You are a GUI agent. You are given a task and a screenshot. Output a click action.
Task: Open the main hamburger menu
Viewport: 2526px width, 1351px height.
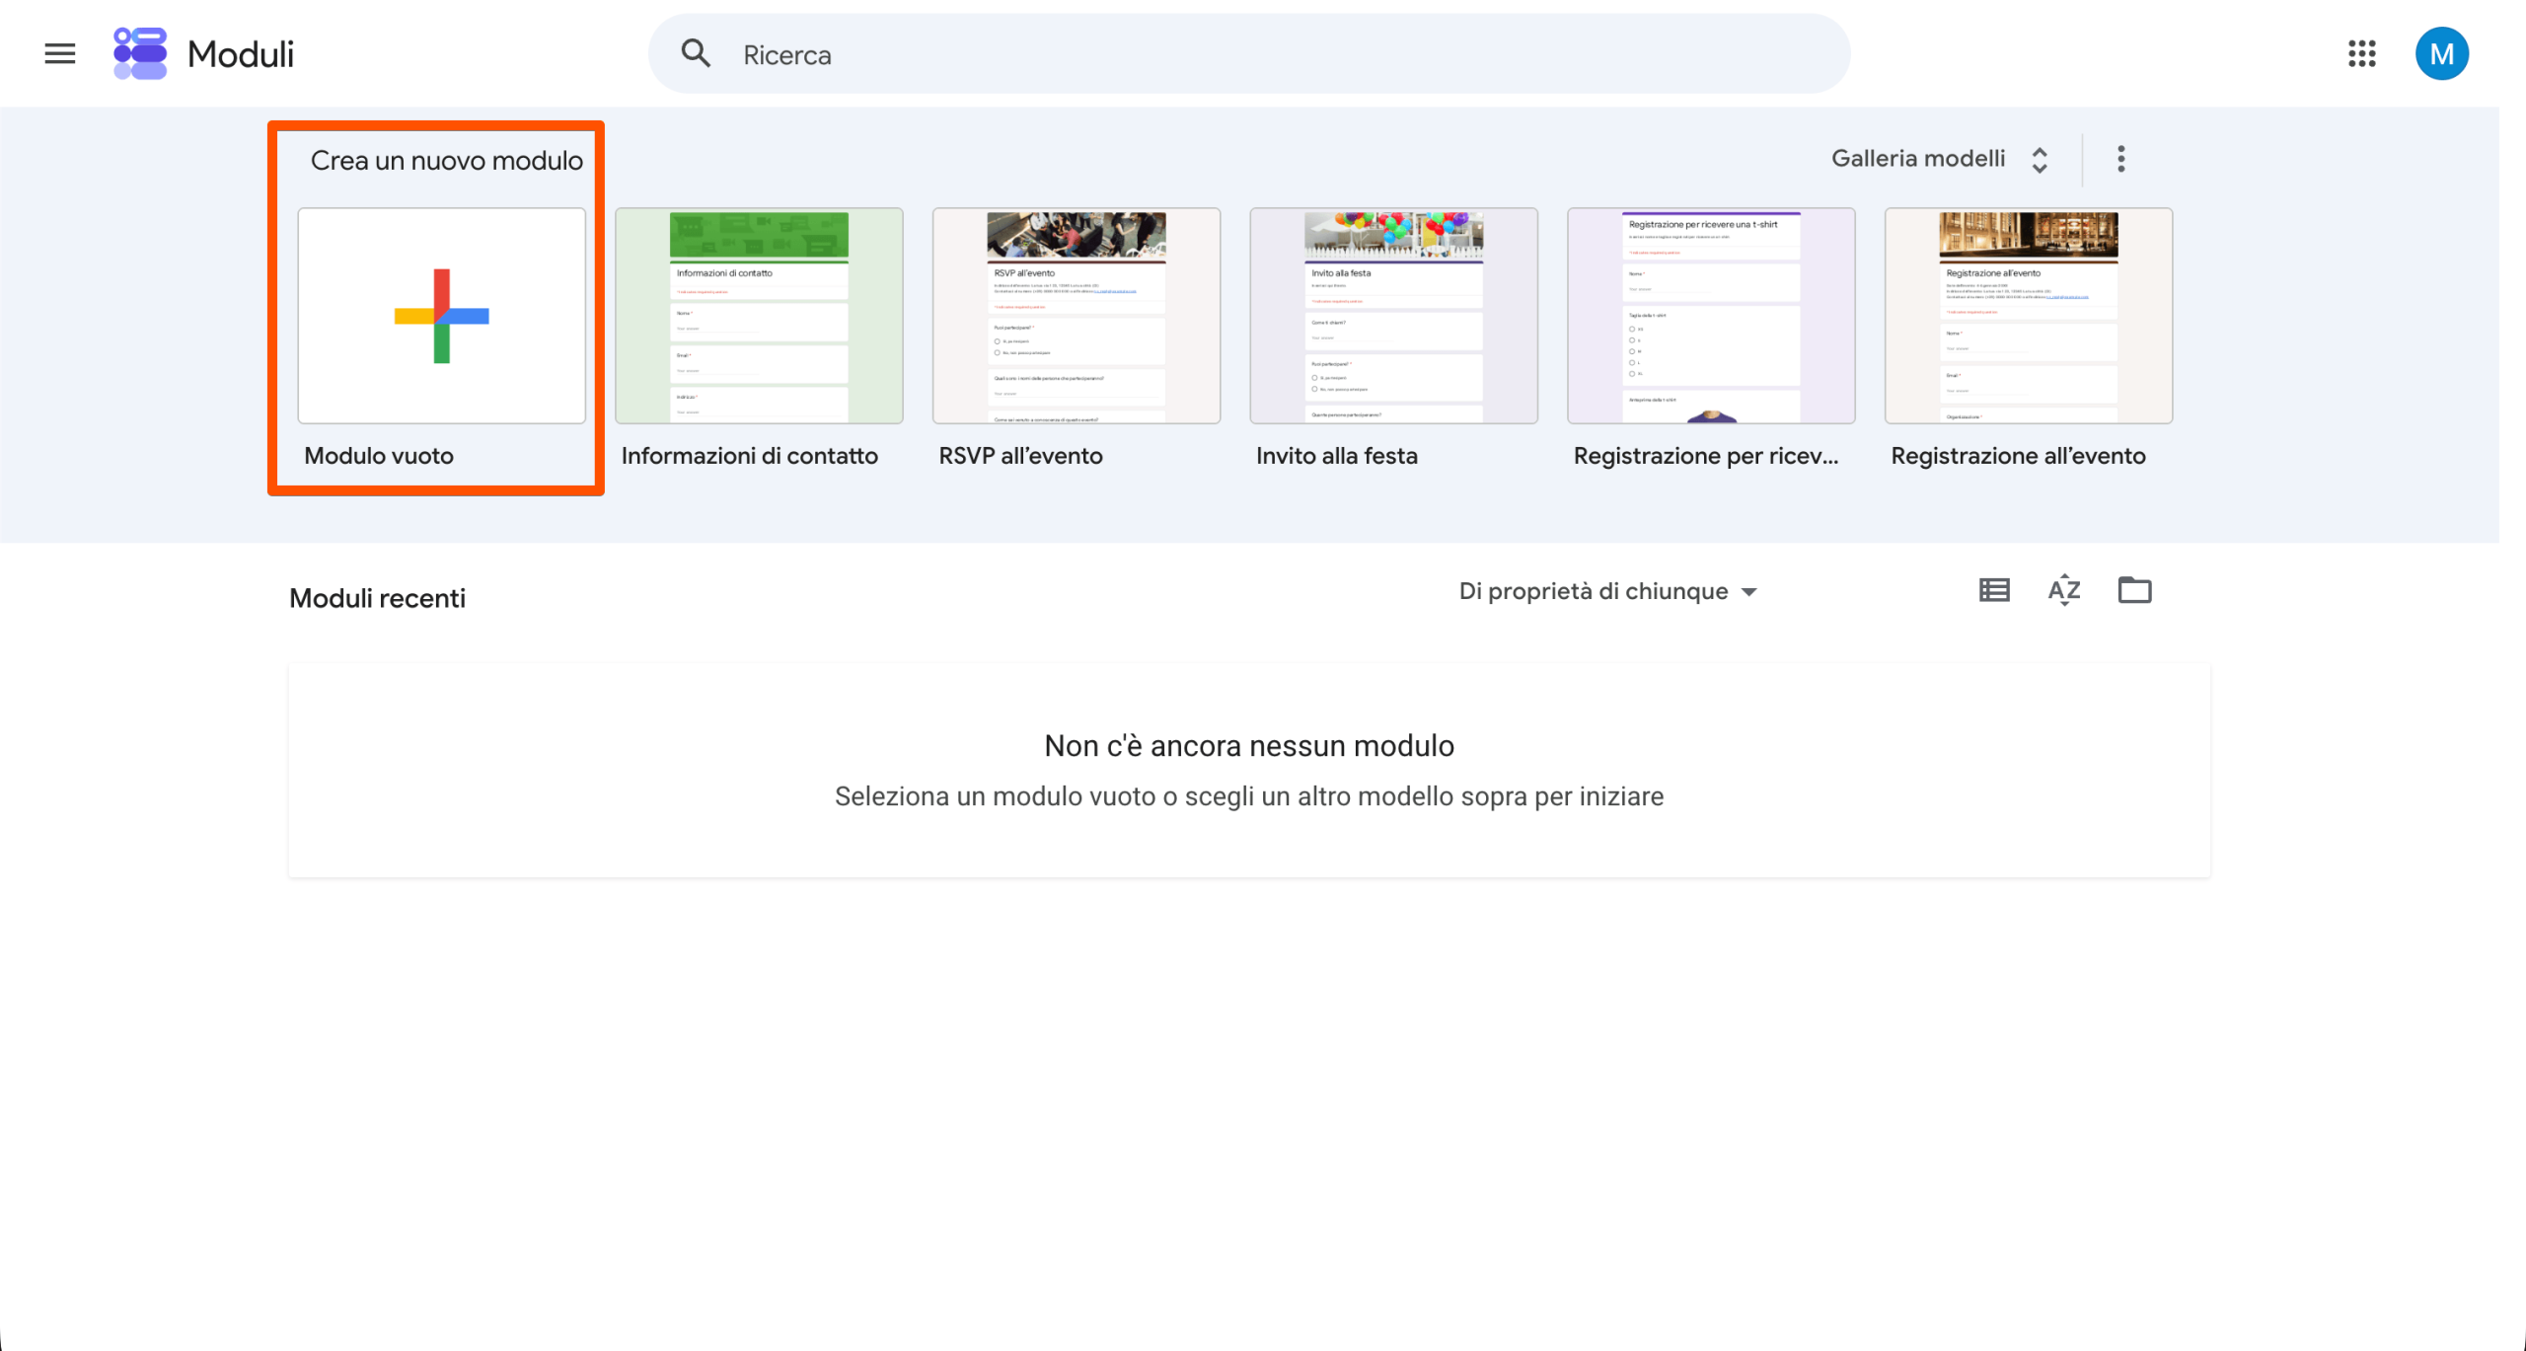point(60,53)
